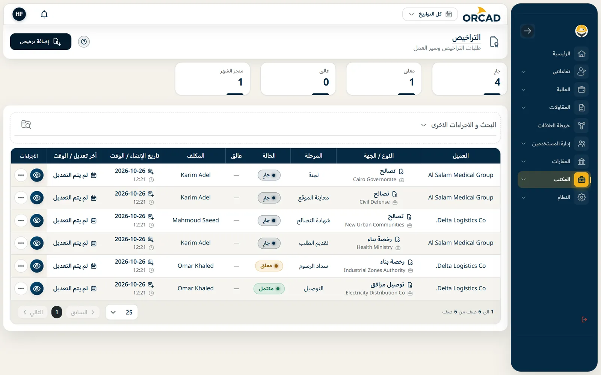The width and height of the screenshot is (601, 375).
Task: Click the العقارات building icon
Action: coord(581,162)
